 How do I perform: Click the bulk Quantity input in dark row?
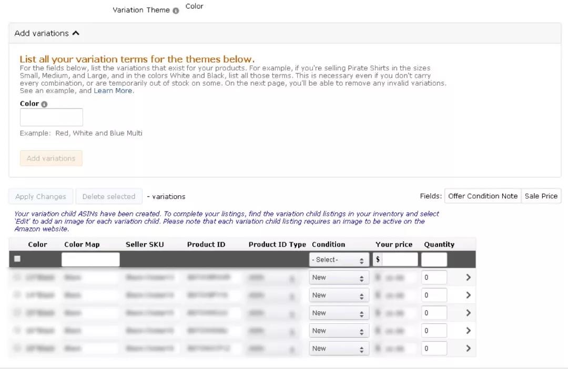[x=434, y=259]
